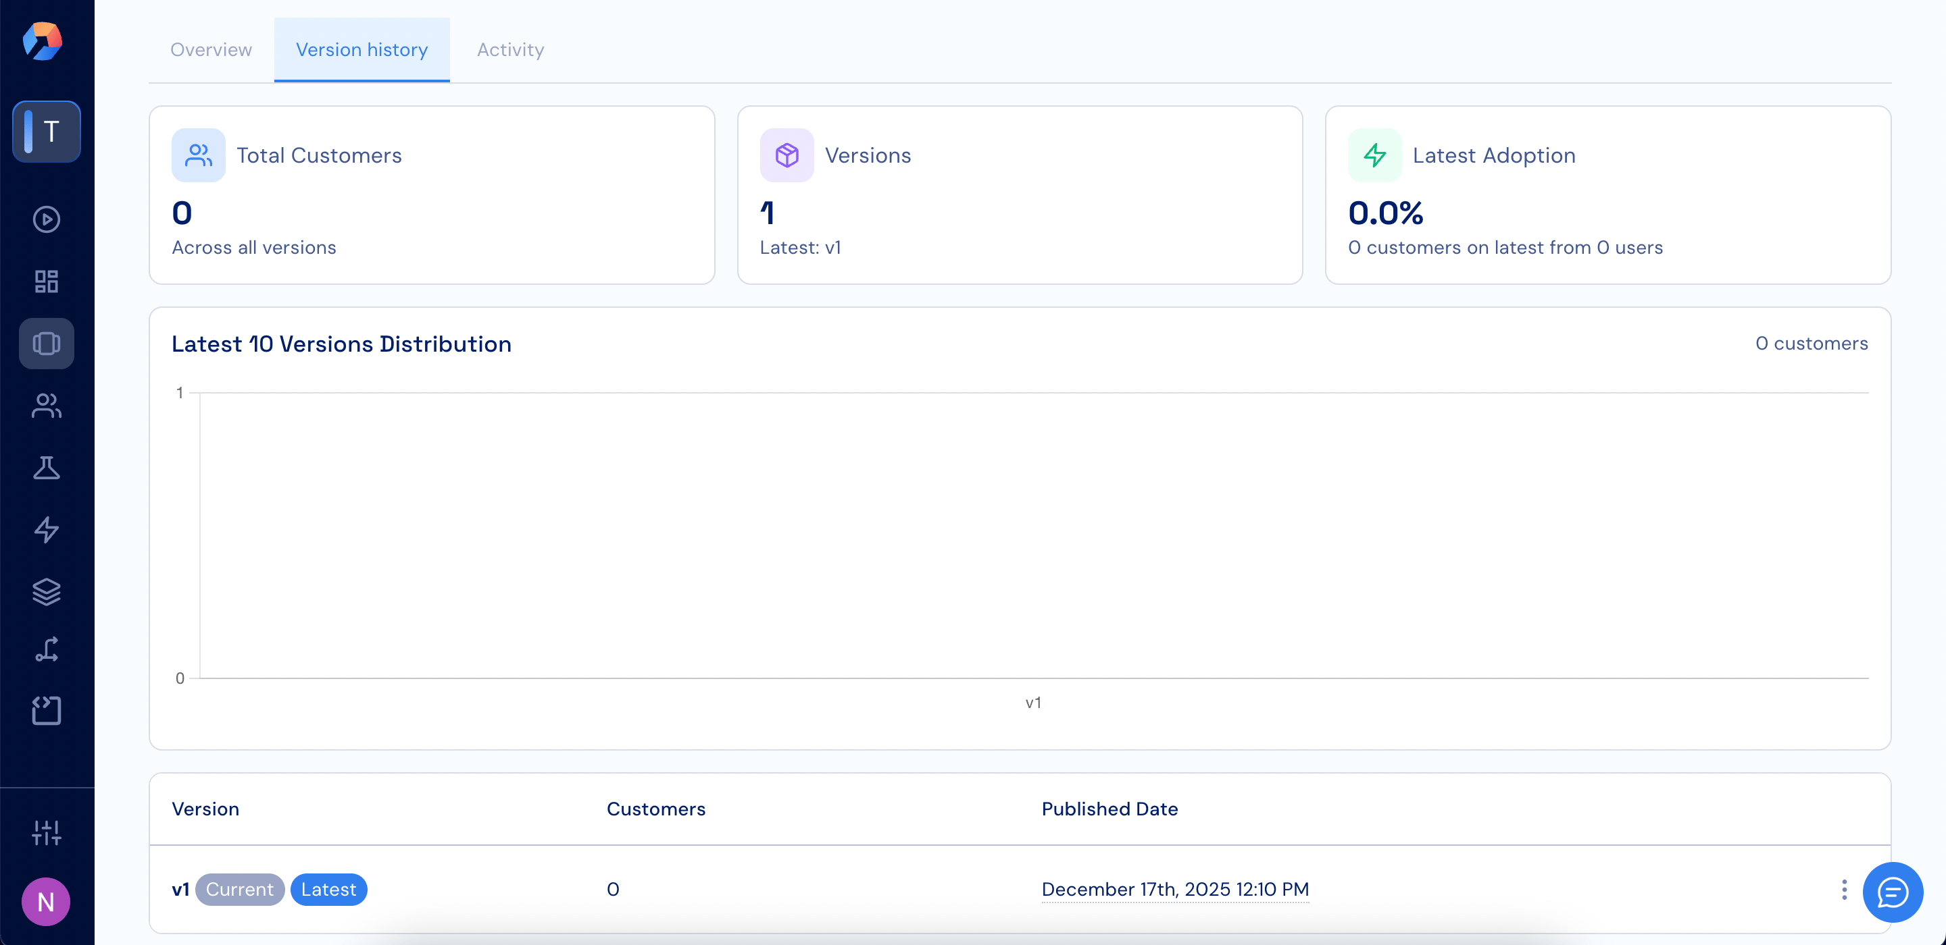Screen dimensions: 1946x945
Task: Open the code file sidebar icon
Action: coord(47,710)
